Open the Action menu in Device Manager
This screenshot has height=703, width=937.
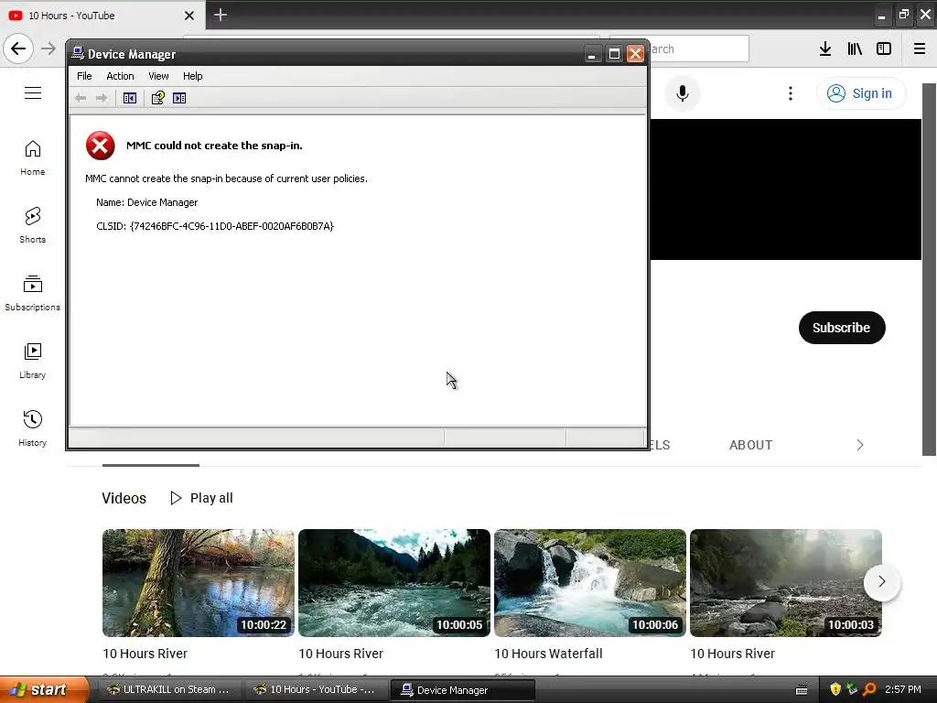coord(120,76)
